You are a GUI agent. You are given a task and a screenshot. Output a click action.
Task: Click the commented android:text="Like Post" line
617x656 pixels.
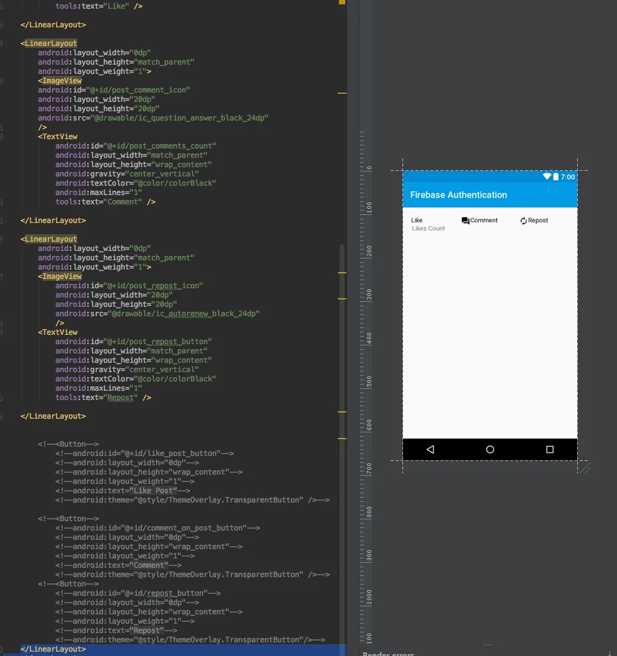point(123,491)
